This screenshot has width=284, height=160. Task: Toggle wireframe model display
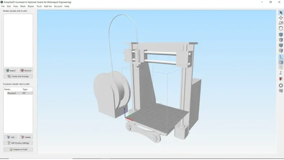point(281,67)
